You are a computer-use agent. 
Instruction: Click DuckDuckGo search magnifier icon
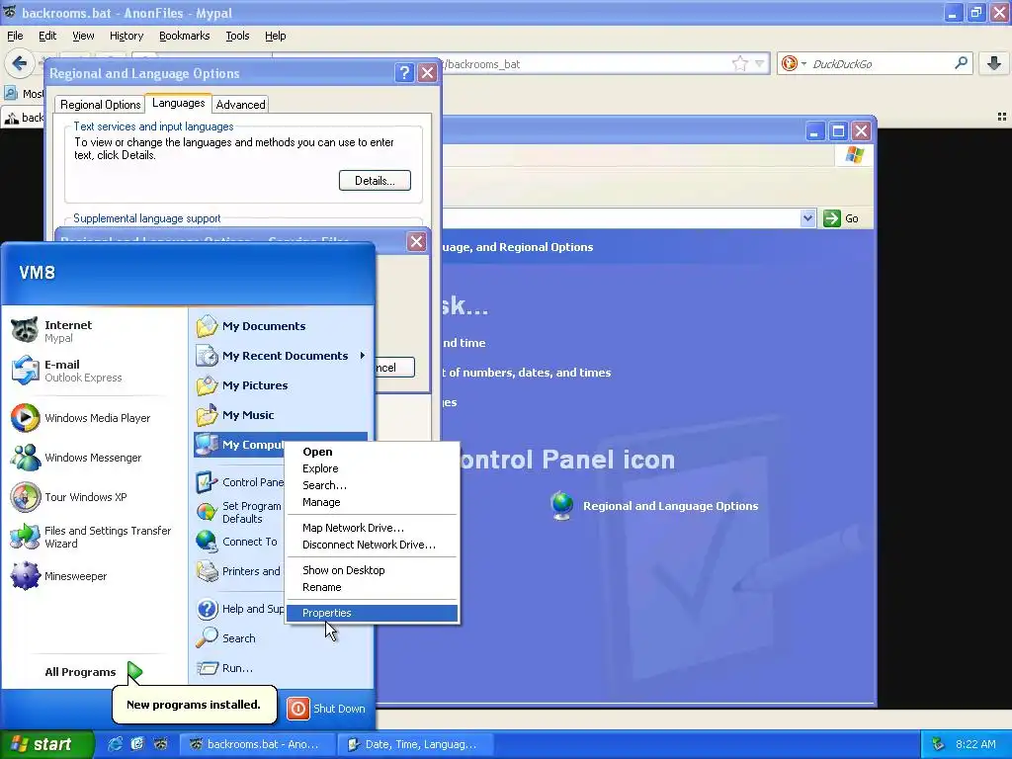pyautogui.click(x=961, y=63)
